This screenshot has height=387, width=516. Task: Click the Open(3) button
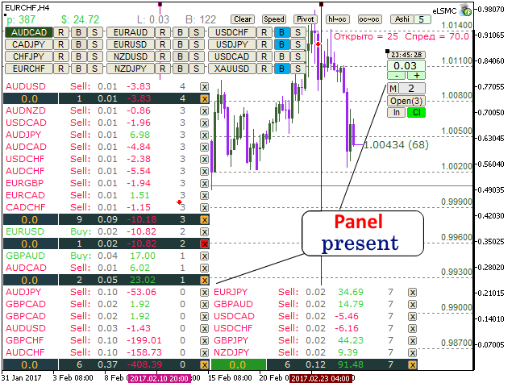pyautogui.click(x=406, y=101)
